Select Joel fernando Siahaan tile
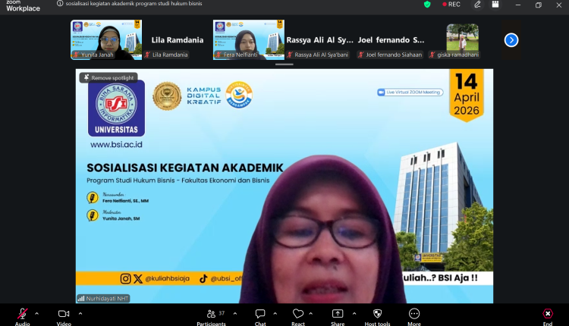 391,39
